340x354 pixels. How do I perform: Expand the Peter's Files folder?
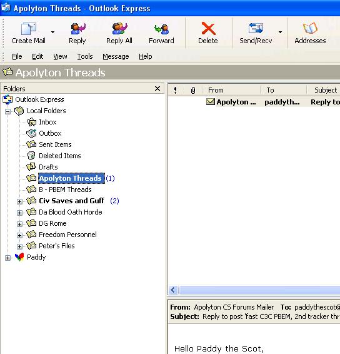coord(19,246)
